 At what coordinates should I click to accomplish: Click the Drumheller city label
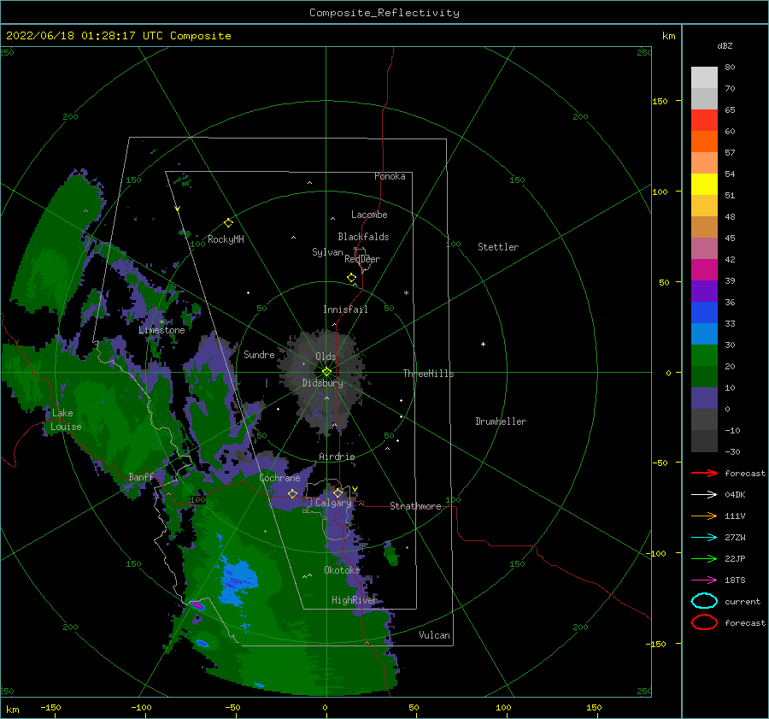[x=501, y=421]
